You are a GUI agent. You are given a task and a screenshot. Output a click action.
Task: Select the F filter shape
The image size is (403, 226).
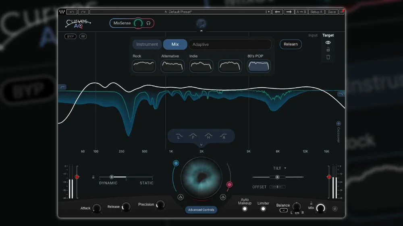[x=193, y=136]
